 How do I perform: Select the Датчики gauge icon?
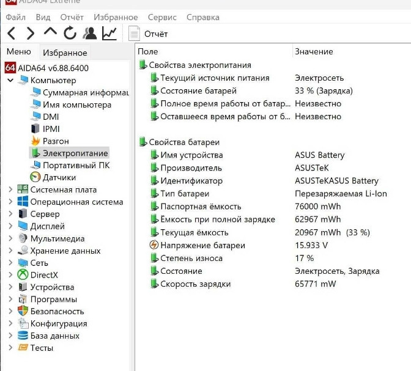35,177
